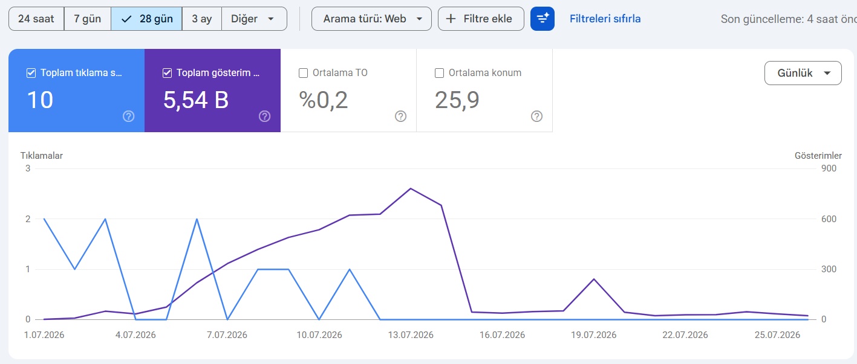
Task: Select the 24 saat range tab
Action: tap(36, 19)
